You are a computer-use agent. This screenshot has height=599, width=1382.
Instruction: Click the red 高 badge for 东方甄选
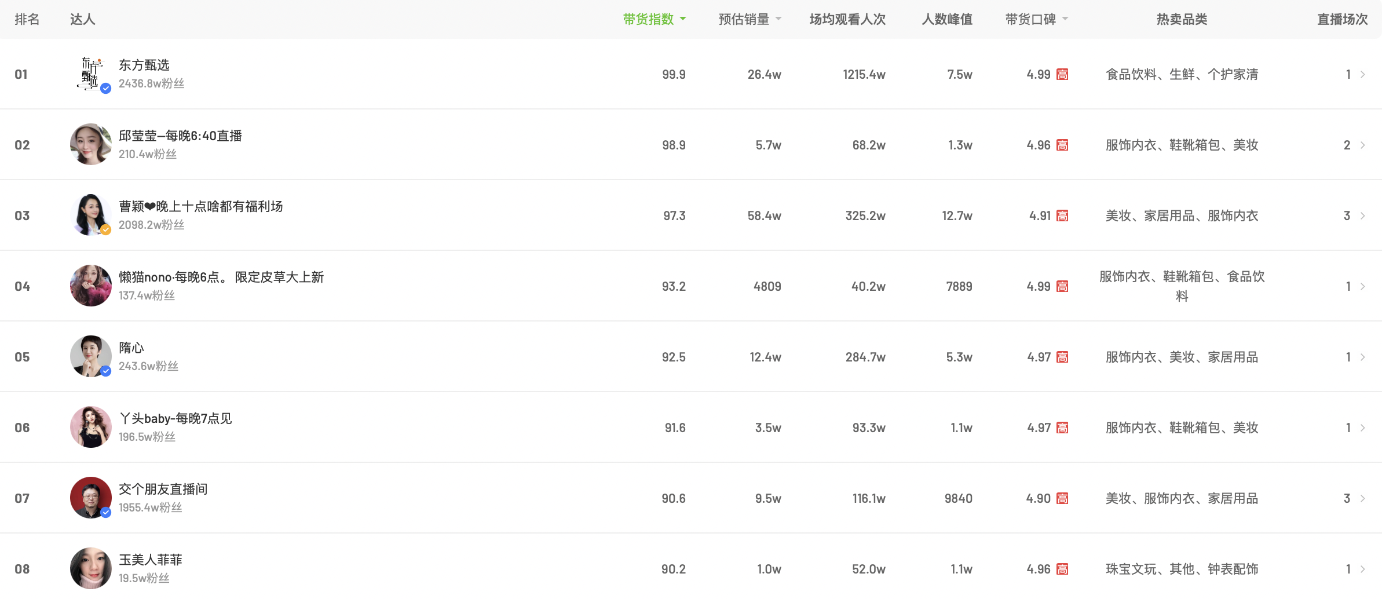1062,75
